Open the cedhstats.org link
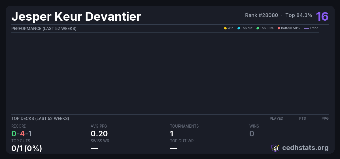Viewport: 340px width, 159px height. click(305, 148)
